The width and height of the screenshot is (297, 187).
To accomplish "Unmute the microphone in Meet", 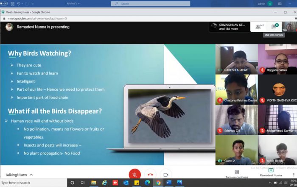I will coord(134,175).
